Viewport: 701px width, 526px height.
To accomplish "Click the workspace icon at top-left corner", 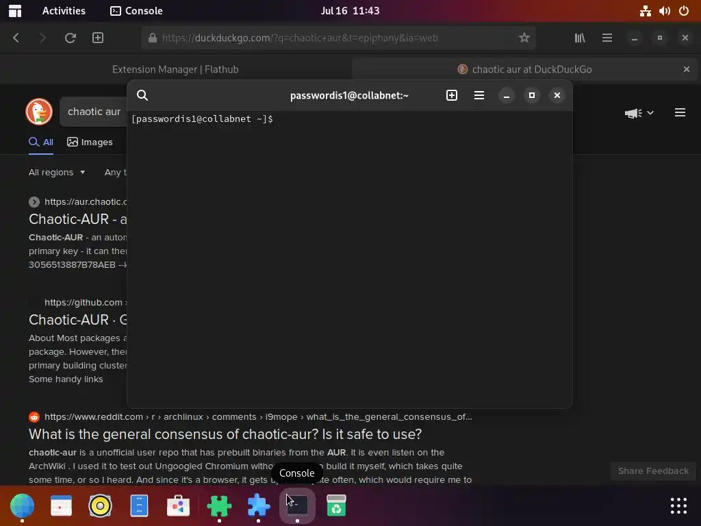I will 15,11.
